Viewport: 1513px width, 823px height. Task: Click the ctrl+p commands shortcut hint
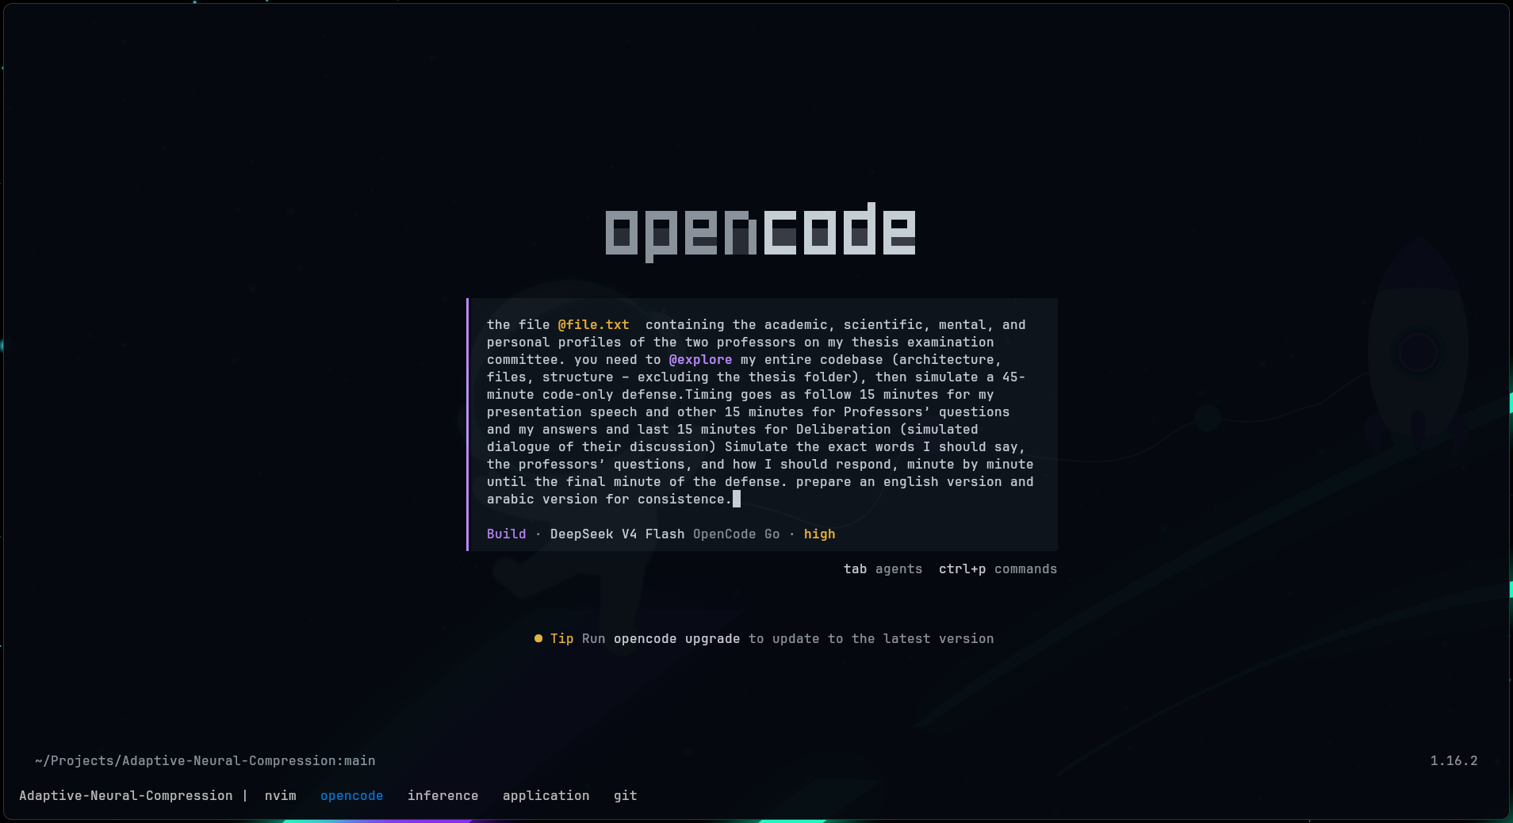point(998,568)
